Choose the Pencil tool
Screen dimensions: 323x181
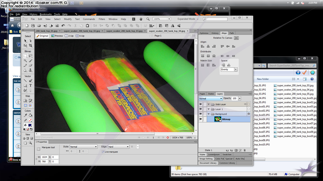coord(26,65)
